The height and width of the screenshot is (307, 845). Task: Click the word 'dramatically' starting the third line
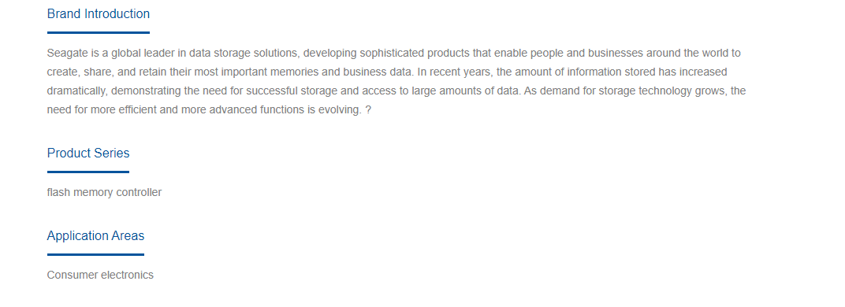tap(76, 91)
